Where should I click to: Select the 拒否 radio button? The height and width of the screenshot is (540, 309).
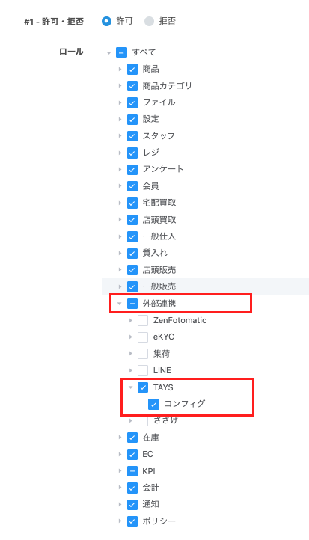(x=149, y=22)
